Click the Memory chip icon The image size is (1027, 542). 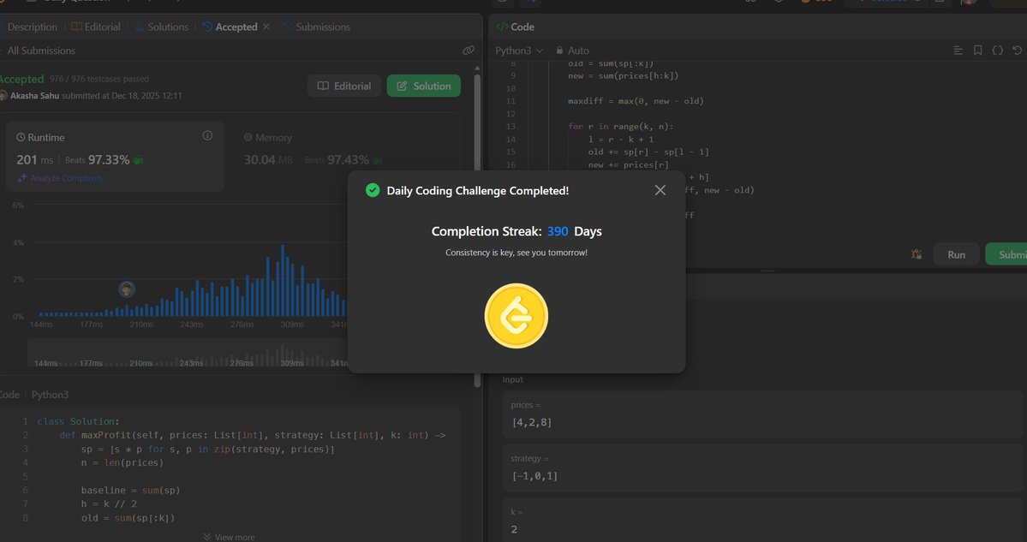coord(248,138)
